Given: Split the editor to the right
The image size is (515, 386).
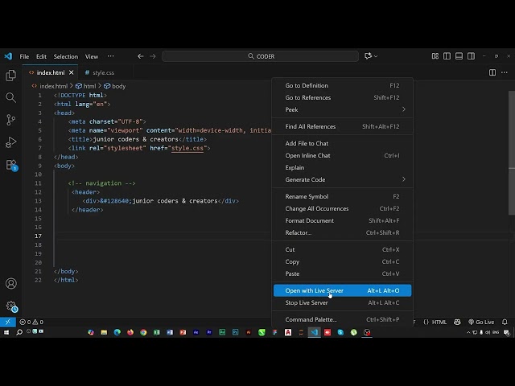Looking at the screenshot, I should (x=492, y=72).
